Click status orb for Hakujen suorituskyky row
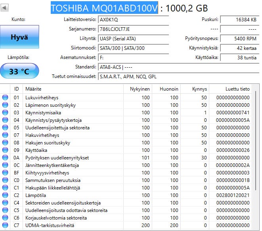 [x=5, y=142]
